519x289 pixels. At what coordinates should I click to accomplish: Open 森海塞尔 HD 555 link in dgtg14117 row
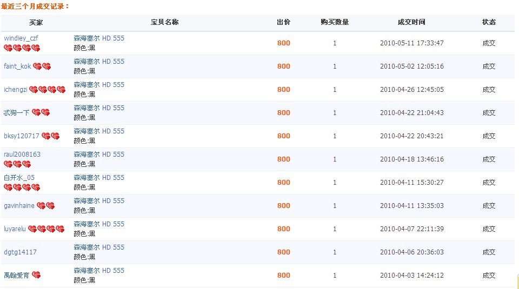tap(99, 247)
